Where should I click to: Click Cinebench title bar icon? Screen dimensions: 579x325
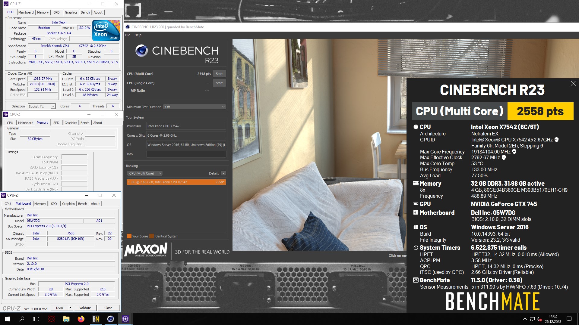(x=128, y=27)
